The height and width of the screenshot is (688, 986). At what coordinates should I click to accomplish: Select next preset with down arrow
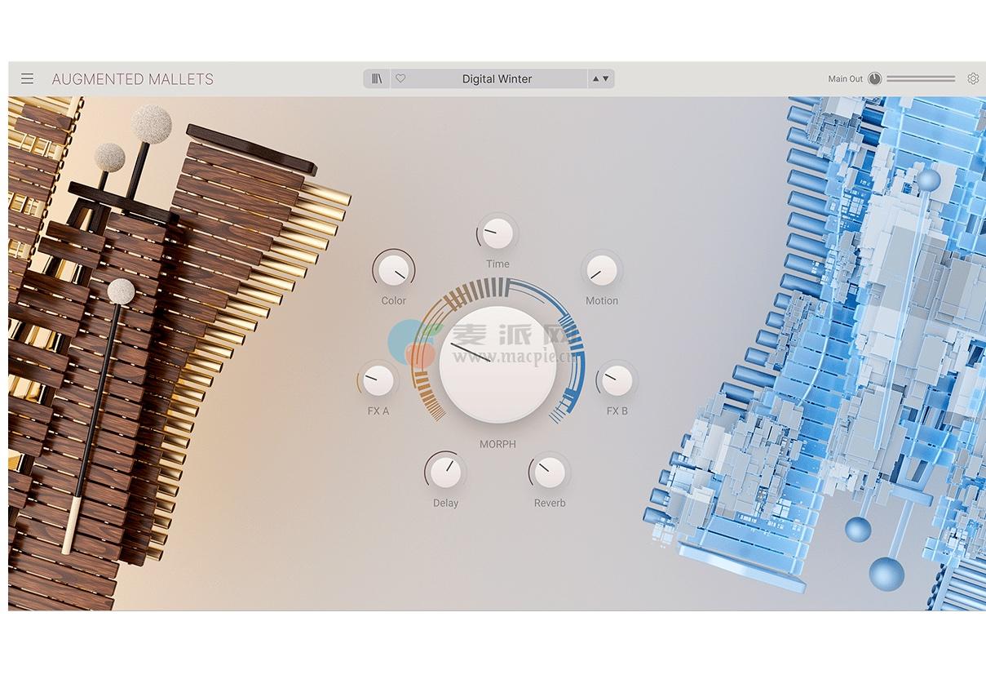pos(606,79)
